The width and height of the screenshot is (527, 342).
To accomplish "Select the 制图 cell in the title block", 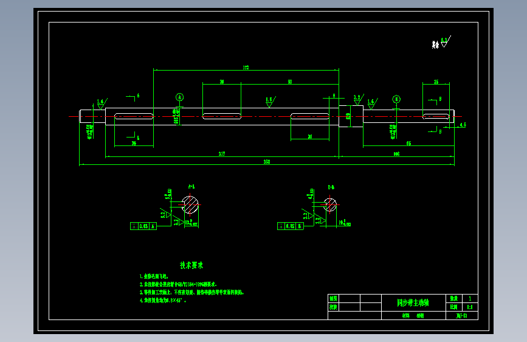I will coord(334,299).
